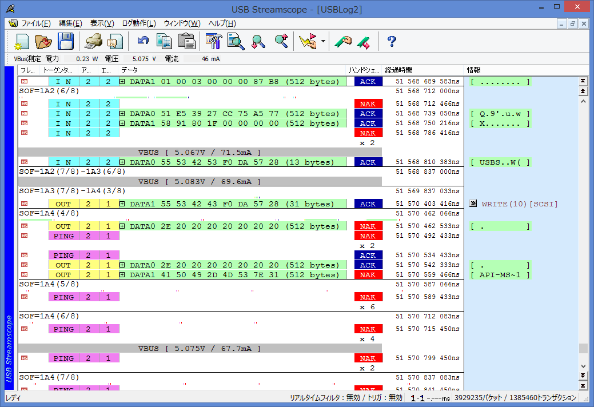594x407 pixels.
Task: Expand the DATA1 01 00 03 00 row
Action: [122, 81]
